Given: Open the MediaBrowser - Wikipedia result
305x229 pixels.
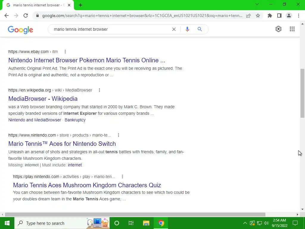Looking at the screenshot, I should (x=43, y=99).
